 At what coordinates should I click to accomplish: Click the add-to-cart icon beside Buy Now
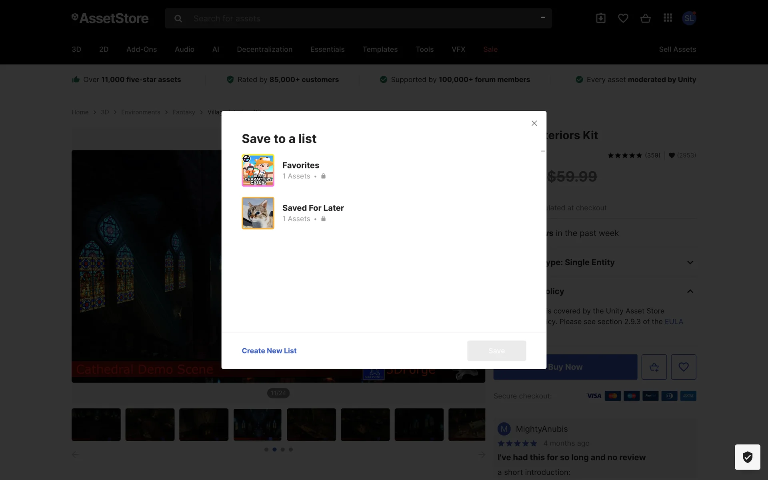pos(654,367)
